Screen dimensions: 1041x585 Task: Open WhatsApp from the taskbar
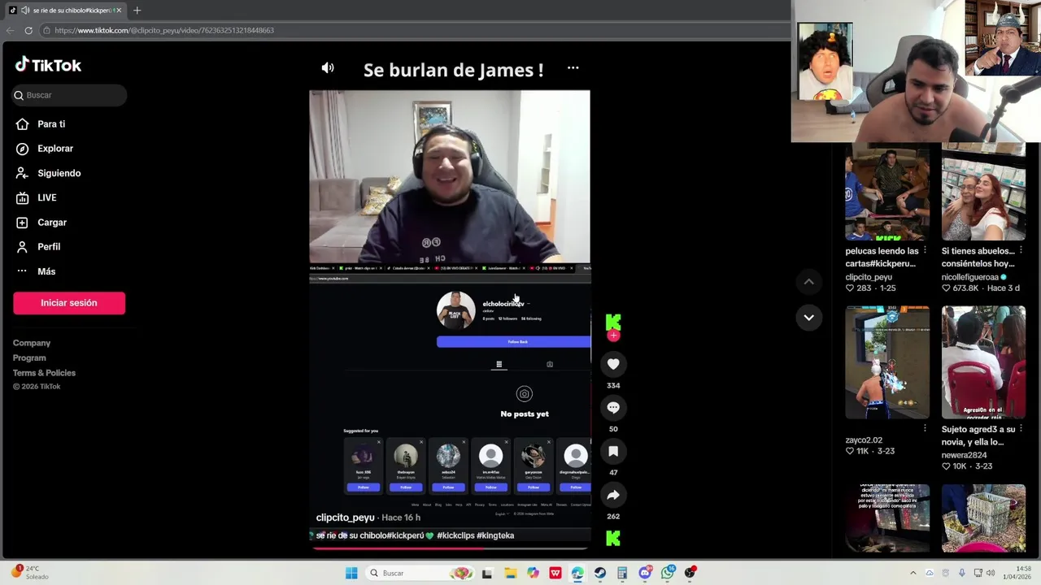click(668, 573)
